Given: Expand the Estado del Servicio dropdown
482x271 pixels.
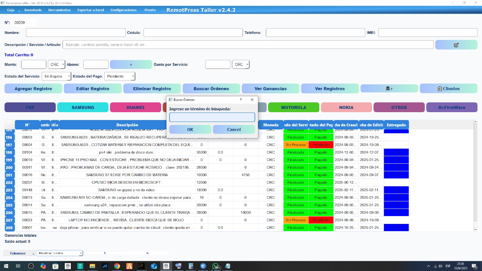Looking at the screenshot, I should point(56,76).
